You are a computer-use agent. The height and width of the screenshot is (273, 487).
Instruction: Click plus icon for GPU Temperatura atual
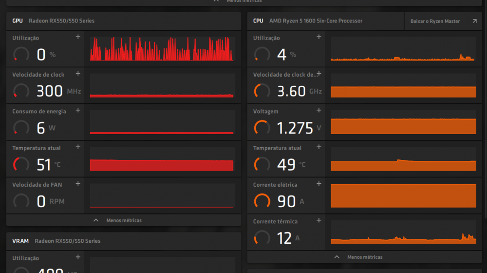[78, 147]
